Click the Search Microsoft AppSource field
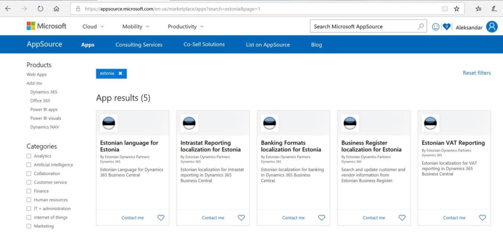The image size is (503, 232). click(364, 26)
